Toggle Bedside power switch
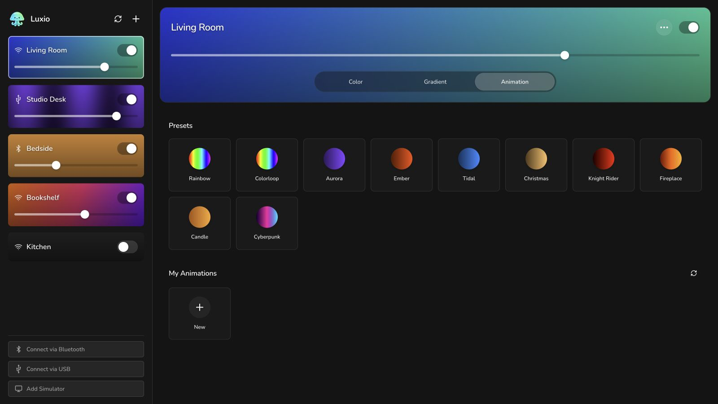This screenshot has width=718, height=404. click(x=127, y=149)
